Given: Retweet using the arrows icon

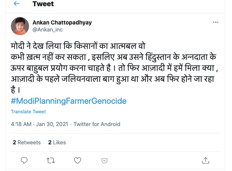Looking at the screenshot, I should click(x=51, y=160).
